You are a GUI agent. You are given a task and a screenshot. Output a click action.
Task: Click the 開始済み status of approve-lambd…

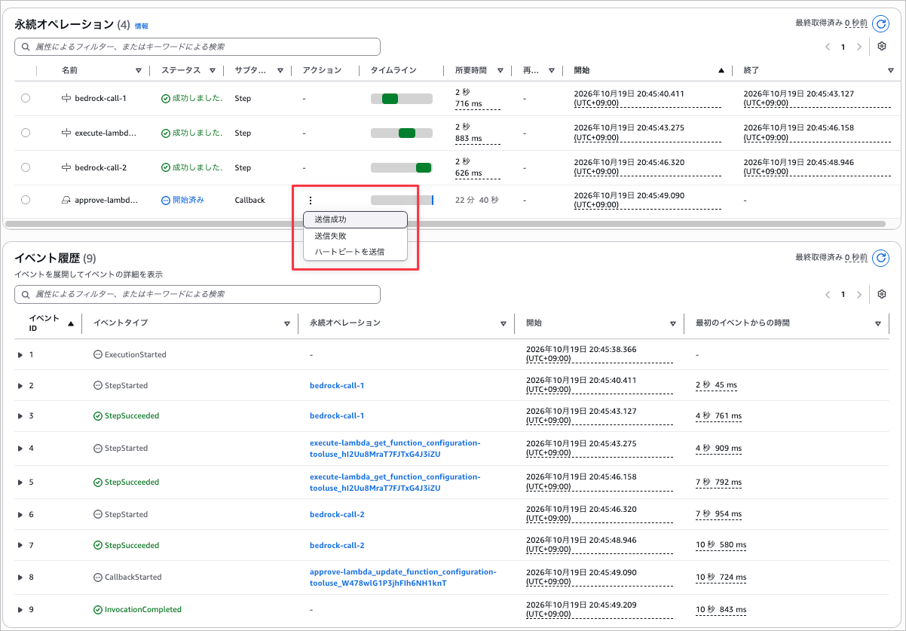(x=182, y=201)
